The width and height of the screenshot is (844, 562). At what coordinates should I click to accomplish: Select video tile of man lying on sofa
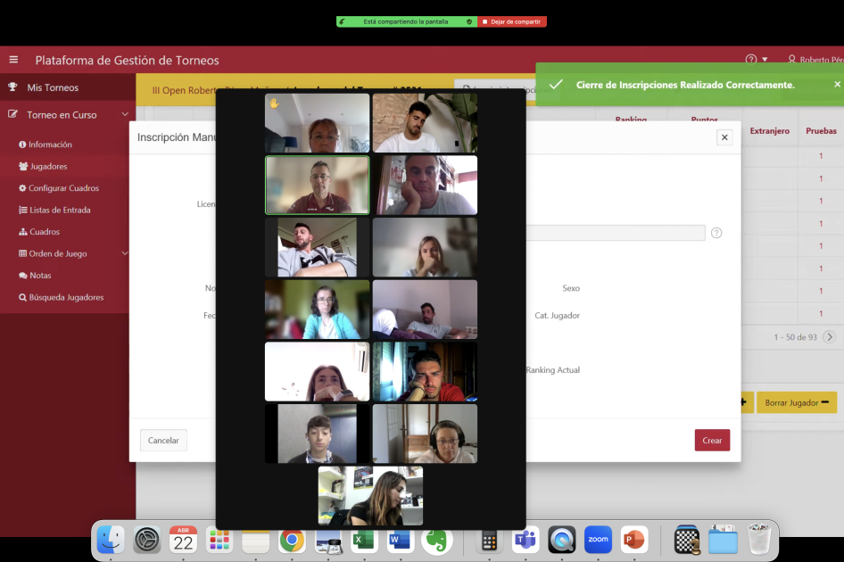(x=425, y=309)
